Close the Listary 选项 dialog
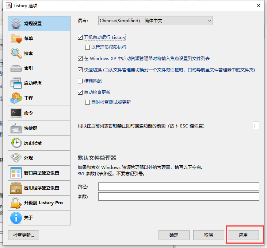 [x=259, y=5]
